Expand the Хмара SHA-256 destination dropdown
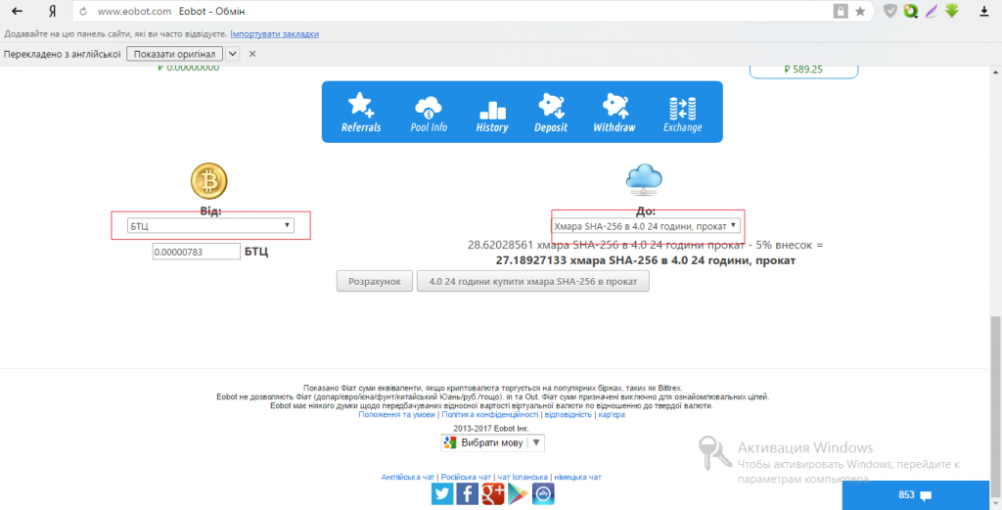This screenshot has height=510, width=1002. (646, 226)
